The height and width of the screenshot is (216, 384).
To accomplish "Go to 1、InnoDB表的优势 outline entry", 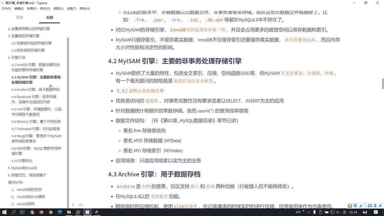I will [26, 190].
